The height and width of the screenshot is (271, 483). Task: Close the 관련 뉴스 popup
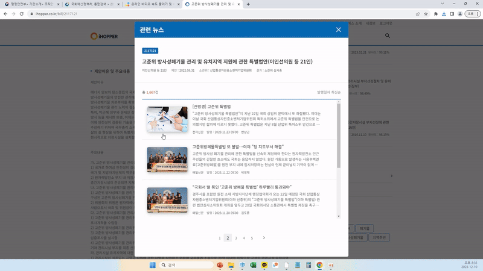pyautogui.click(x=338, y=30)
